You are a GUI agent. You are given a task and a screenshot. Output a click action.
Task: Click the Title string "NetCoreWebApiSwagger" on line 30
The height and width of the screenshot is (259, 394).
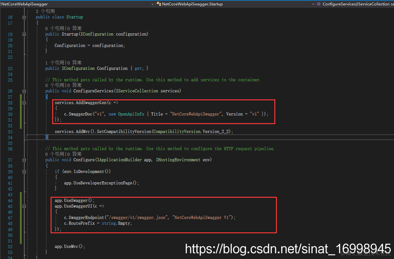(x=195, y=114)
